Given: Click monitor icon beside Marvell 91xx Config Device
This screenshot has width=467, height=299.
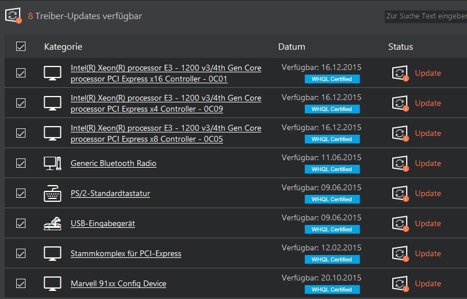Looking at the screenshot, I should [52, 283].
